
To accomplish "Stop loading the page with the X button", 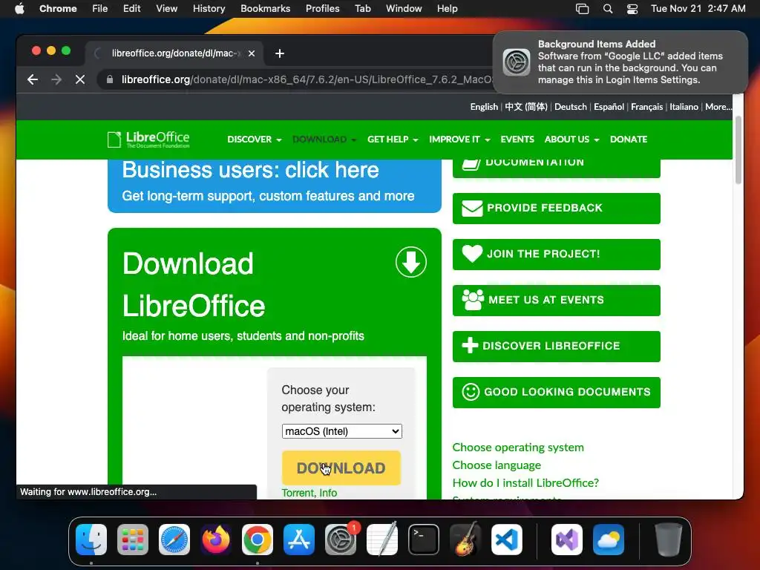I will 80,79.
